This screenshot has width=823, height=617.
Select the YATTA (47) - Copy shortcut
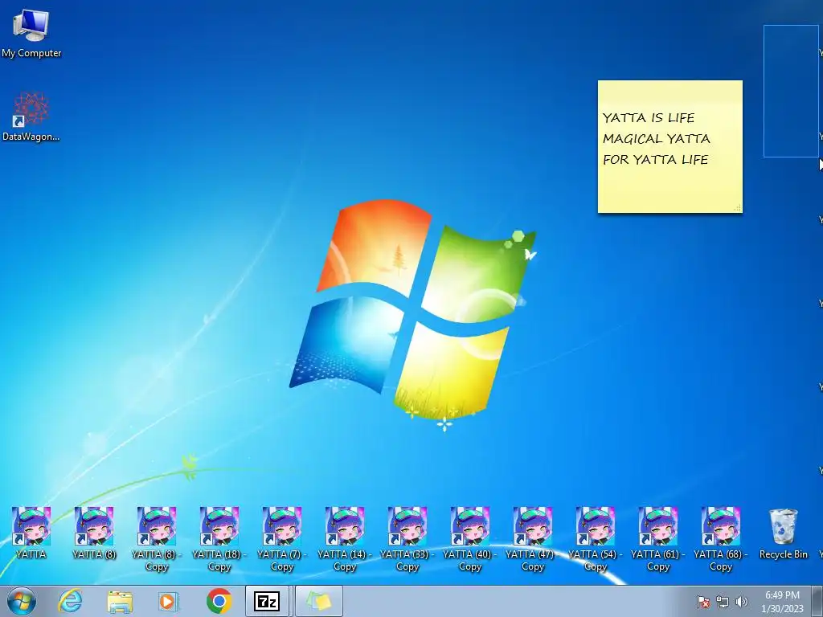click(x=533, y=539)
